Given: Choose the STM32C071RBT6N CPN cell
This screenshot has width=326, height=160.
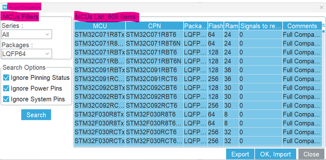Looking at the screenshot, I should pos(154,61).
